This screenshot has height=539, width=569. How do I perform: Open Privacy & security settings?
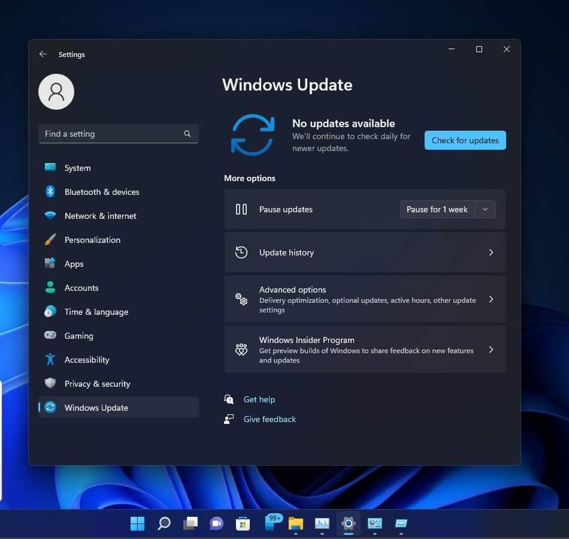click(x=119, y=384)
